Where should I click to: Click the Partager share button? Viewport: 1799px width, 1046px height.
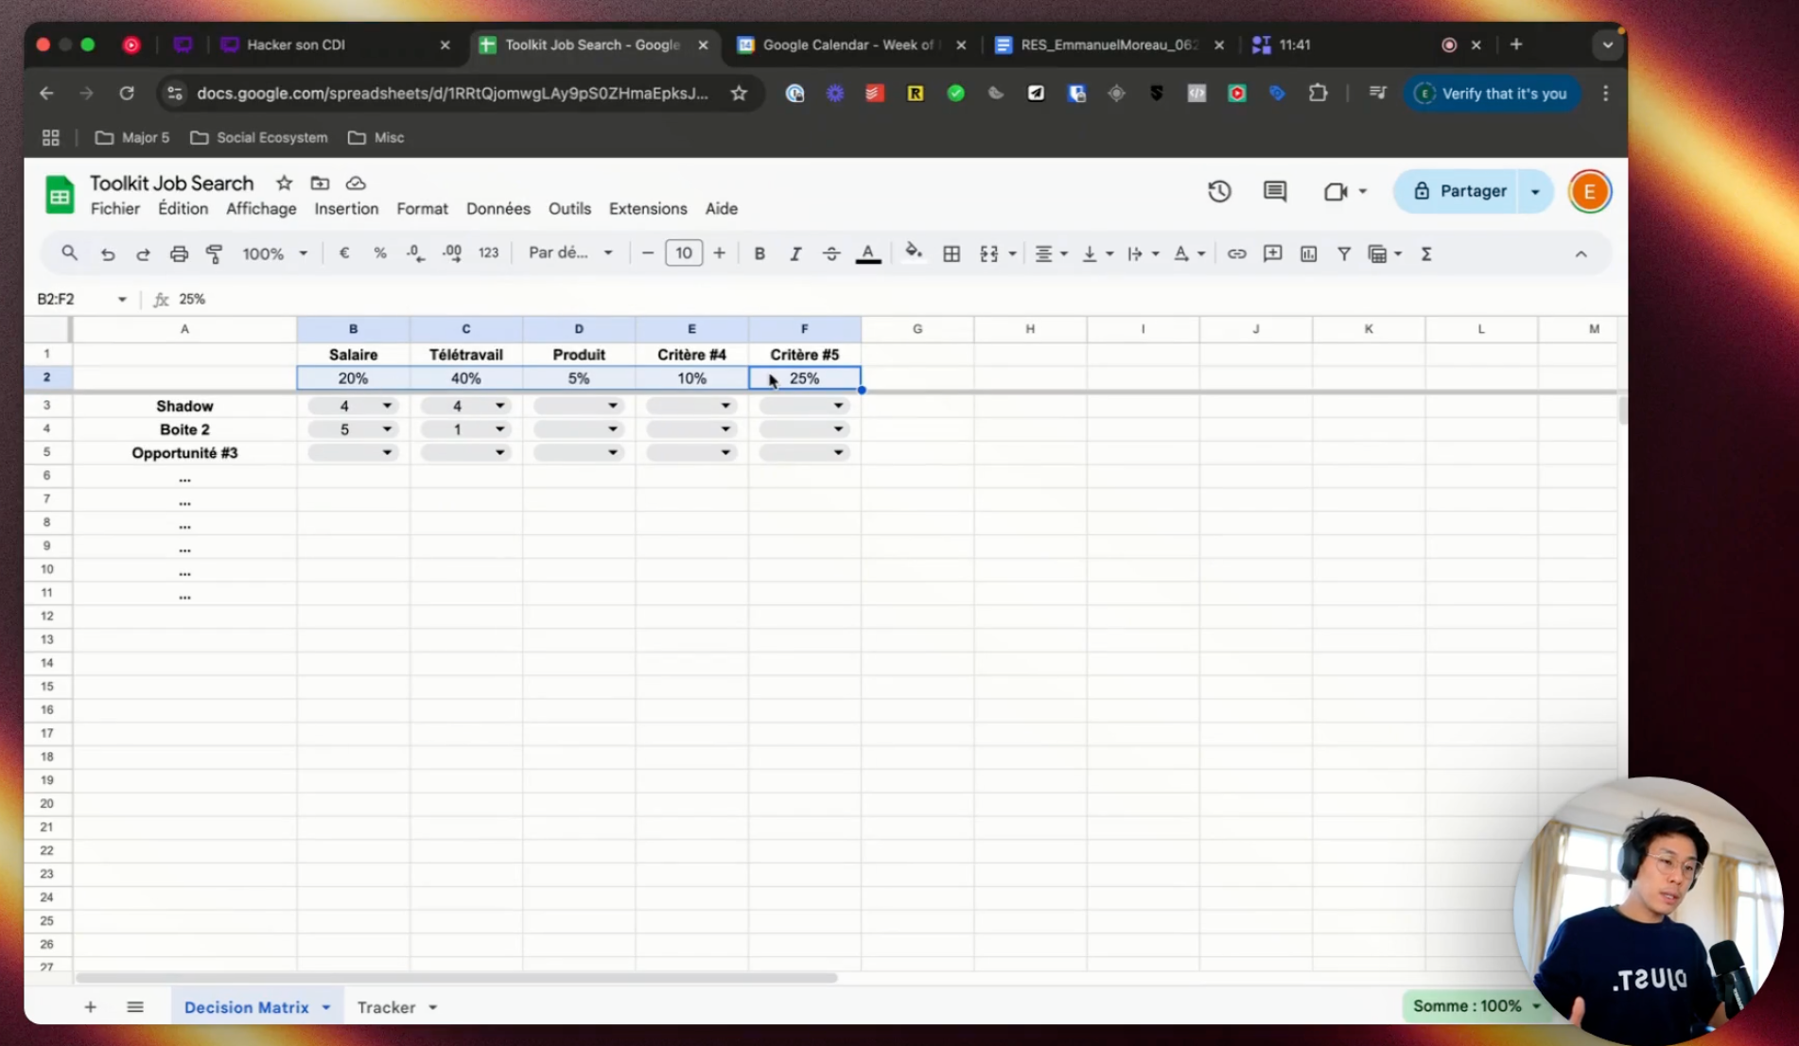click(1458, 191)
